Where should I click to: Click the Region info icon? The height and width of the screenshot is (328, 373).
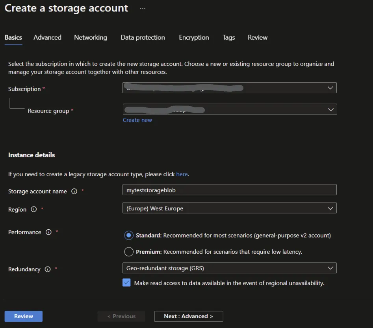33,210
